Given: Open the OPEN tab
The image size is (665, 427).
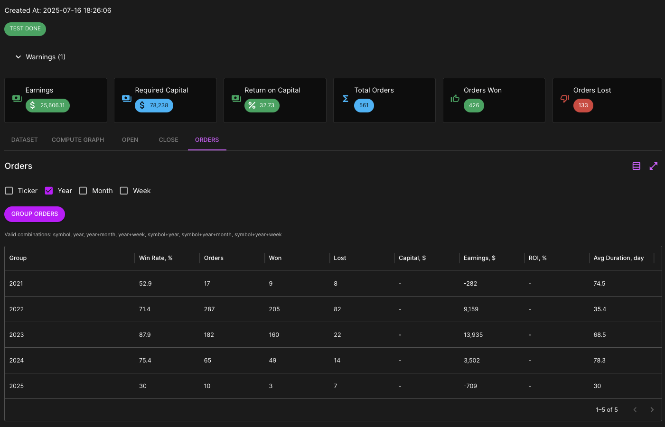Looking at the screenshot, I should (130, 140).
